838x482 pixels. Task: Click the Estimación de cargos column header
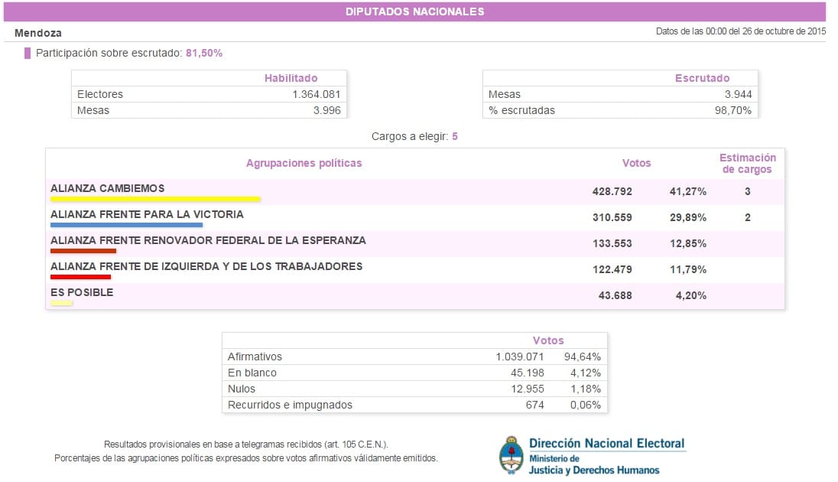point(747,164)
